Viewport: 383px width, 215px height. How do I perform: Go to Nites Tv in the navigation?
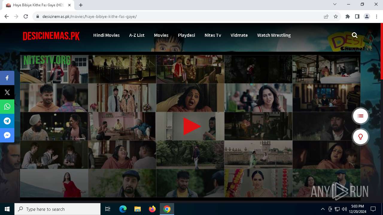[213, 35]
